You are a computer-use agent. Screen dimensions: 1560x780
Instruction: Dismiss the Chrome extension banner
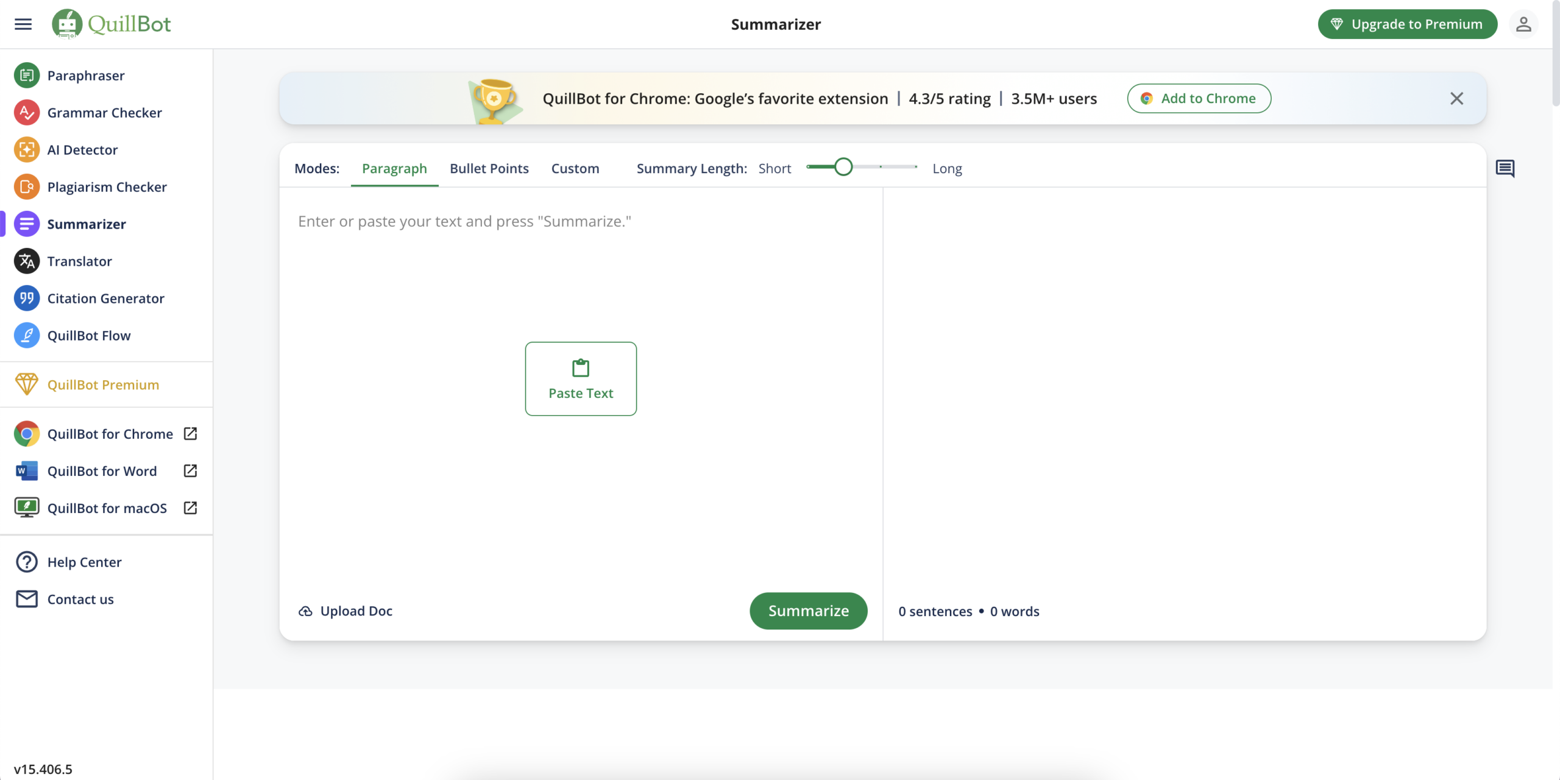click(x=1457, y=99)
